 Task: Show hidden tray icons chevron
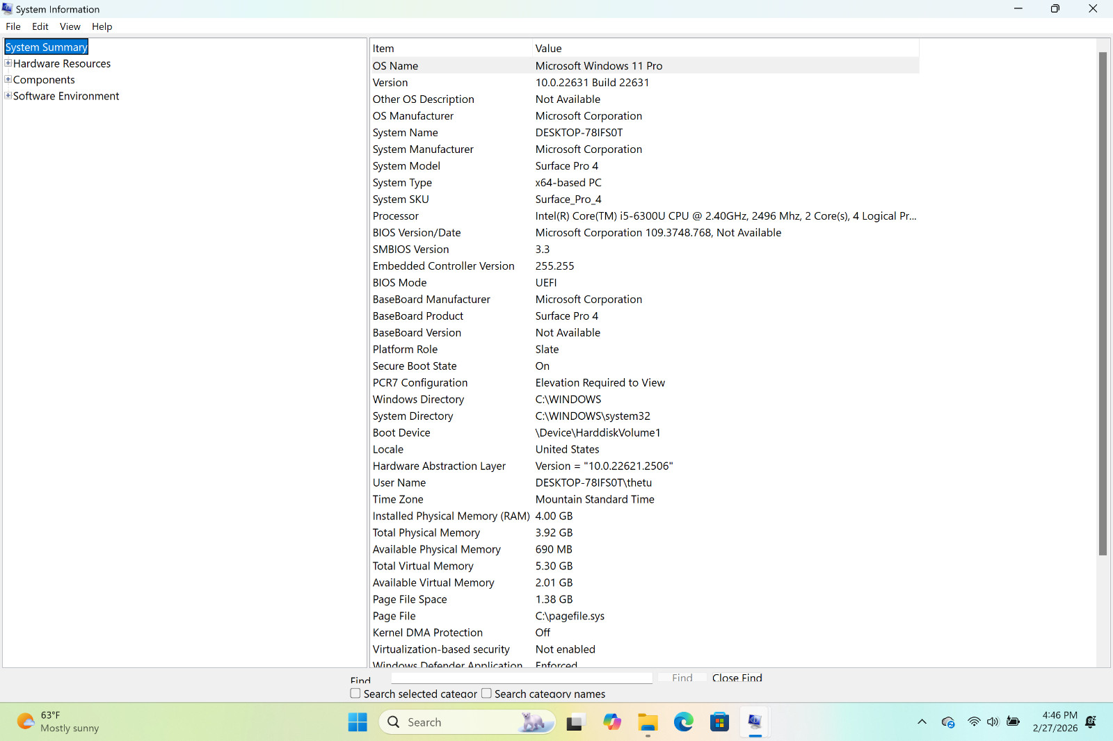(x=922, y=722)
